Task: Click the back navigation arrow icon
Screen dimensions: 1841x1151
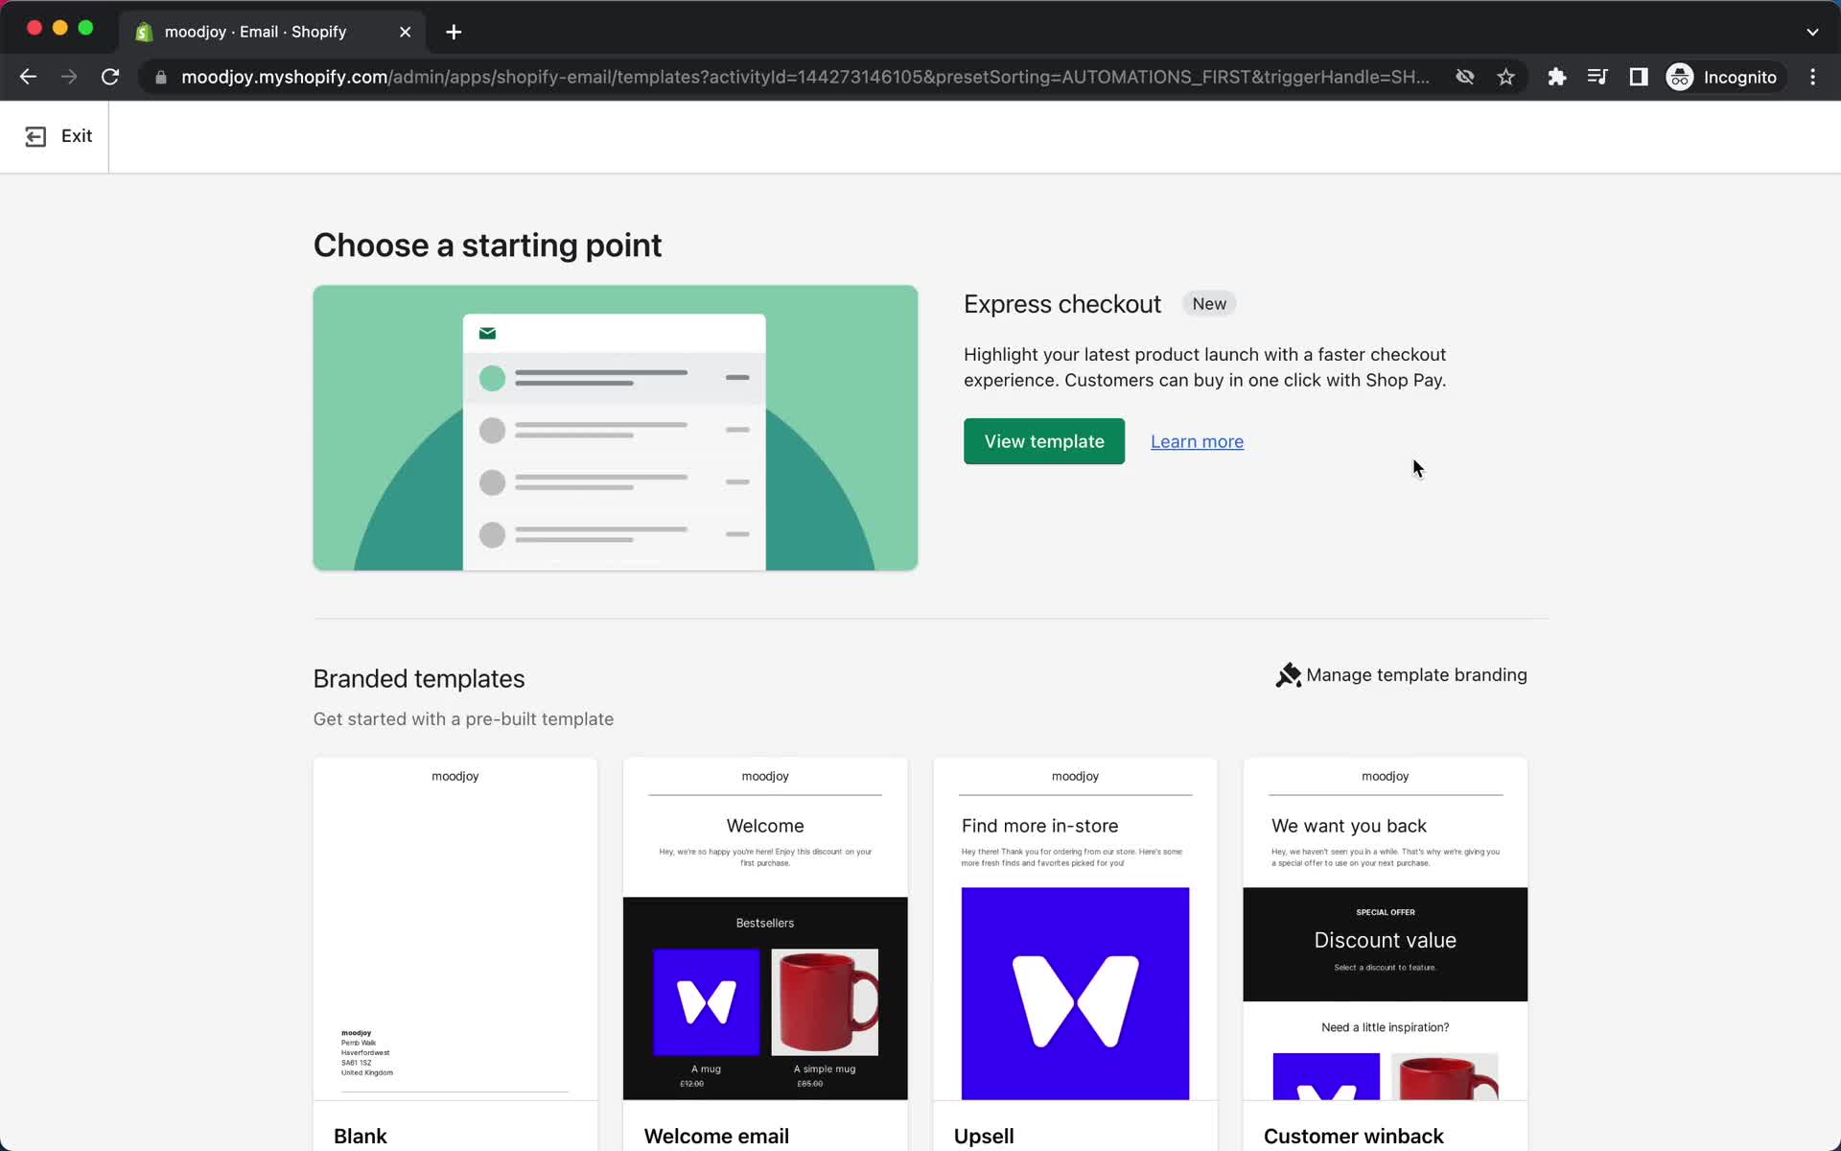Action: (27, 76)
